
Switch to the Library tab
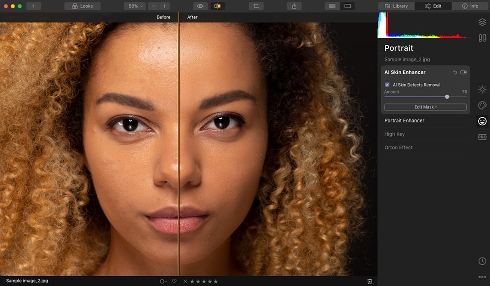click(x=396, y=6)
